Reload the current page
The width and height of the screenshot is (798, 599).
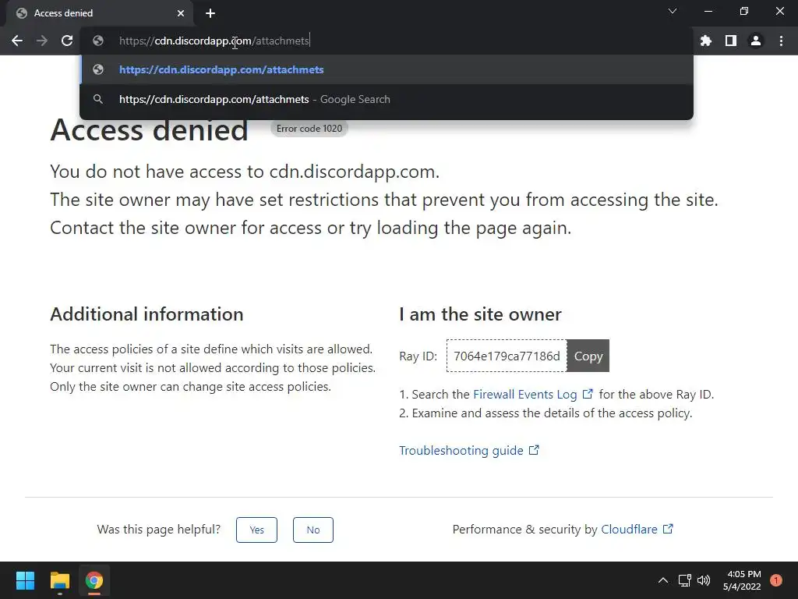tap(67, 41)
